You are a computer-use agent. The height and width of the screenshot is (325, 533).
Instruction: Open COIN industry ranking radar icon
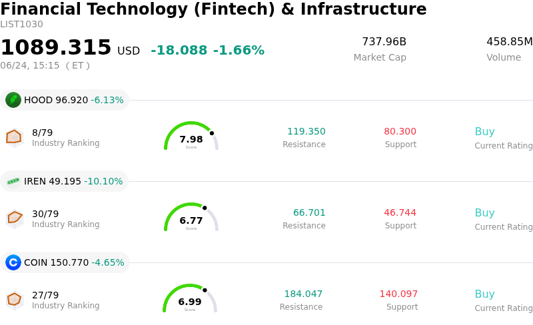tap(14, 300)
